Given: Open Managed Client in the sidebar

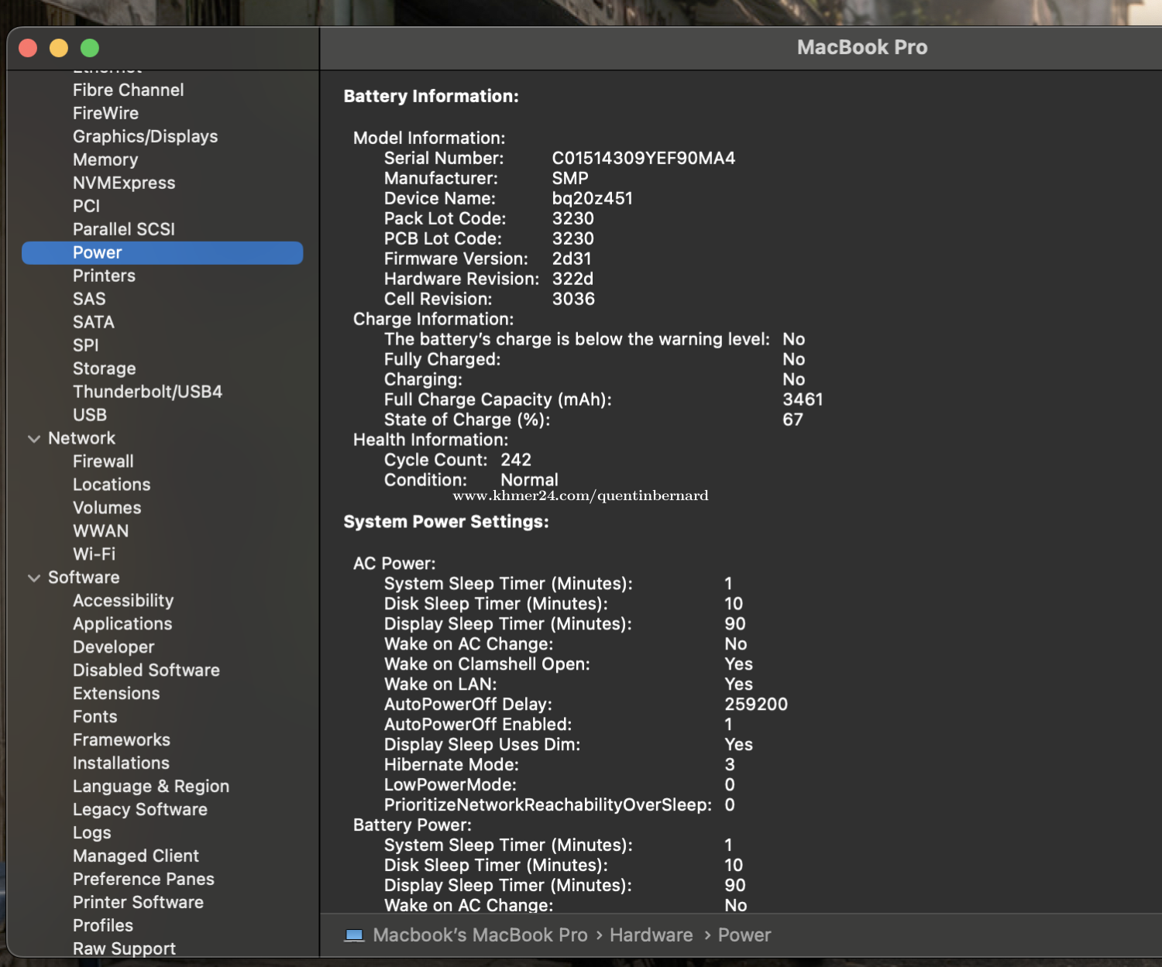Looking at the screenshot, I should pos(136,856).
